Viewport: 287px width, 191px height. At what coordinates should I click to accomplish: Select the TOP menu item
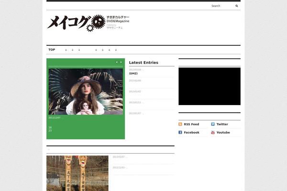[52, 50]
